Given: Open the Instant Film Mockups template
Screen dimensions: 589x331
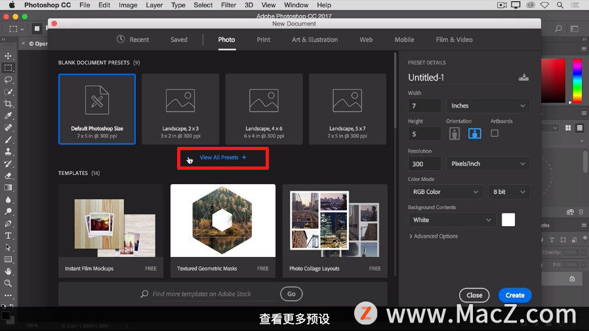Looking at the screenshot, I should coord(111,231).
